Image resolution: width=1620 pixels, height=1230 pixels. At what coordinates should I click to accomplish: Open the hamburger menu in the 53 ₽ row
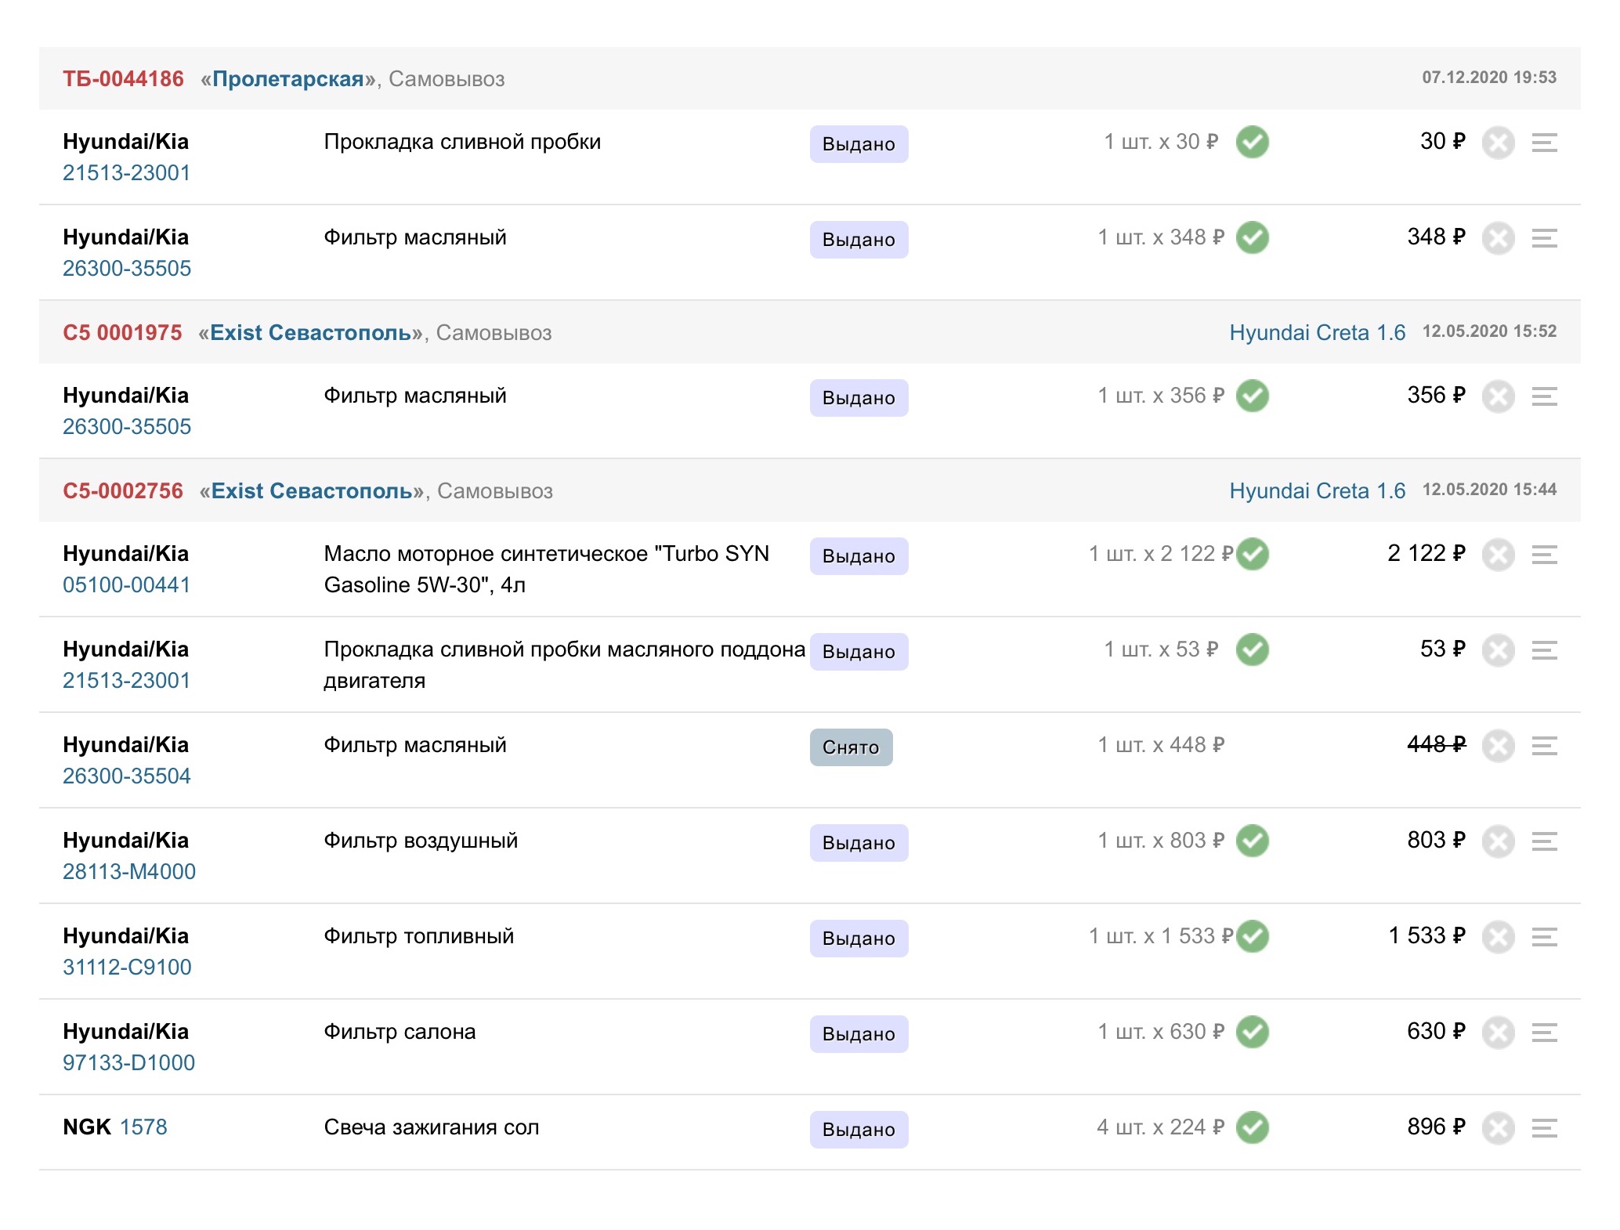[1544, 650]
